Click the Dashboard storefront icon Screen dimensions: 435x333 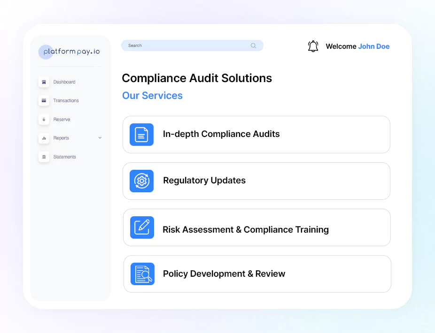coord(44,82)
